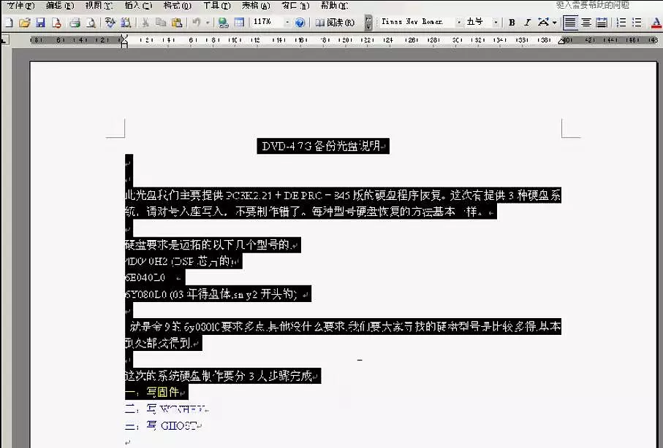Expand the Undo history arrow
Image resolution: width=663 pixels, height=448 pixels.
tap(208, 23)
